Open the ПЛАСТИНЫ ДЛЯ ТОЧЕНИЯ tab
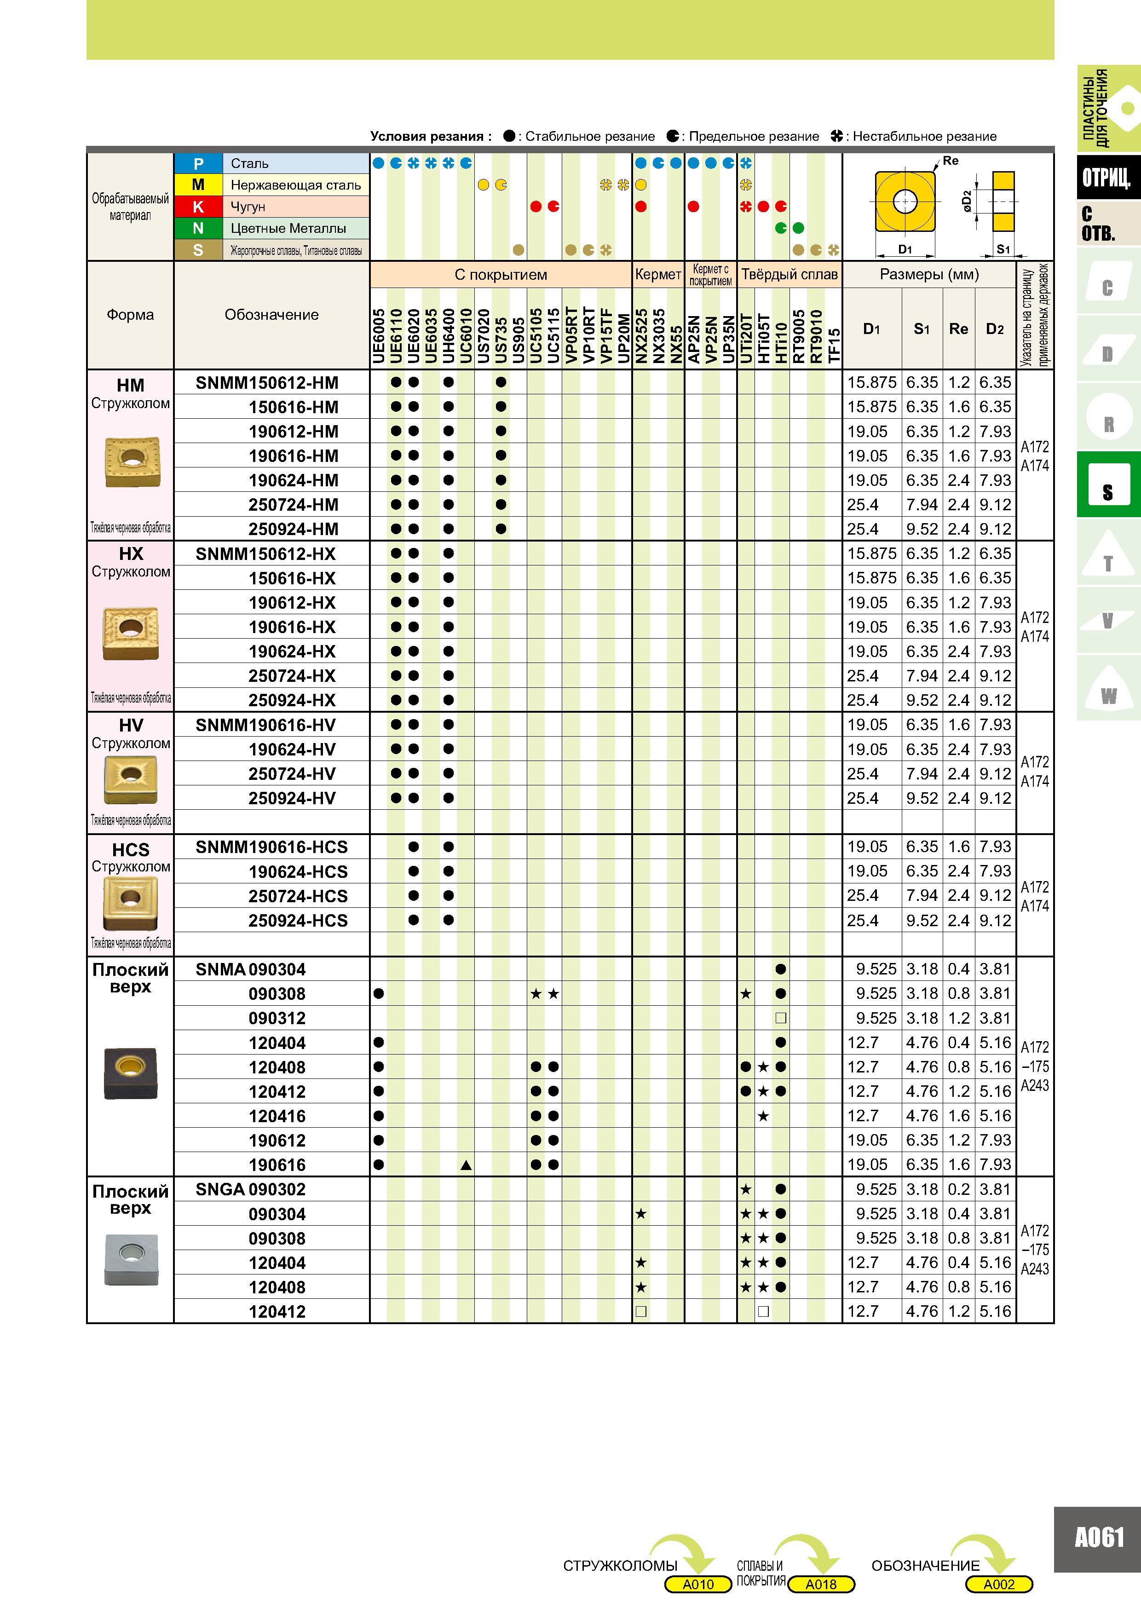 [x=1108, y=108]
